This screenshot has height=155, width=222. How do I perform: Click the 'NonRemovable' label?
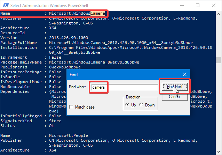[x=15, y=87]
